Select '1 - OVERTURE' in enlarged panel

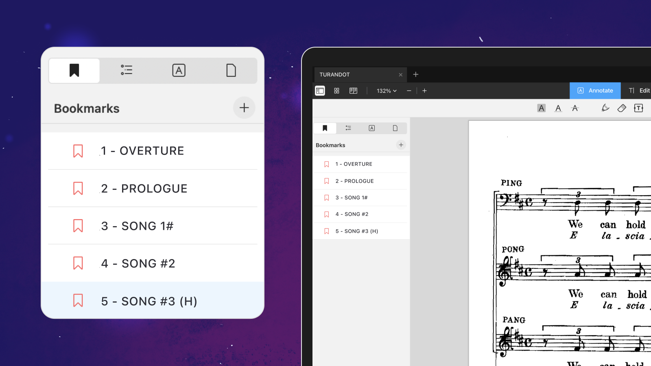coord(153,151)
